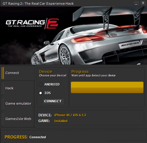Select the ANDROID radio button
The height and width of the screenshot is (143, 147).
40,85
